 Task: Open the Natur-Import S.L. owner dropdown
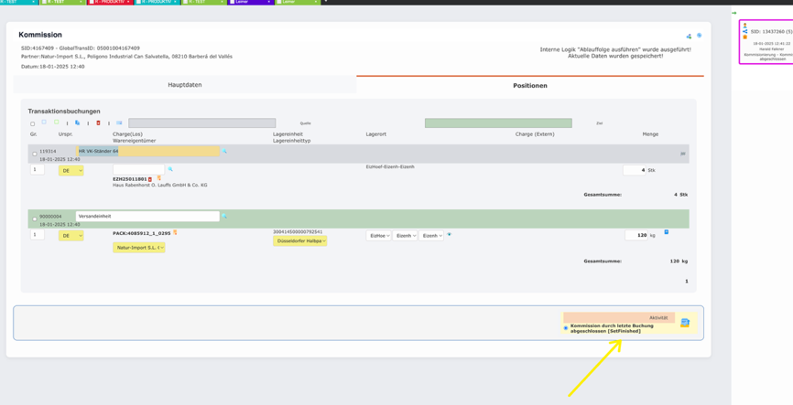139,248
